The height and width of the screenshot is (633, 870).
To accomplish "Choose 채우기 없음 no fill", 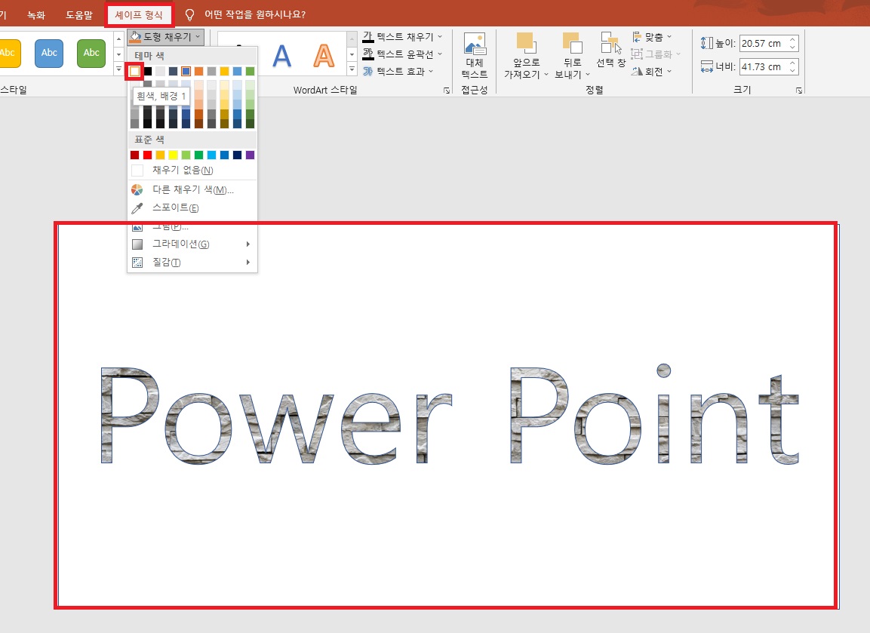I will (192, 171).
